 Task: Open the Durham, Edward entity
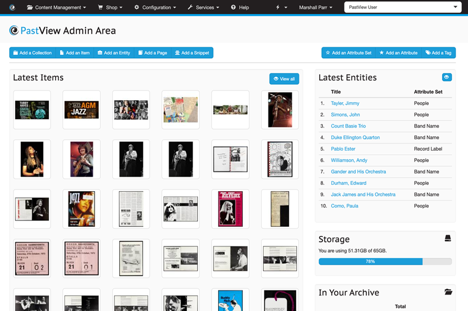coord(348,183)
